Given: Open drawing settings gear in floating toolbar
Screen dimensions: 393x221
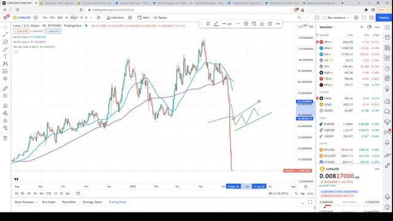Looking at the screenshot, I should [246, 24].
